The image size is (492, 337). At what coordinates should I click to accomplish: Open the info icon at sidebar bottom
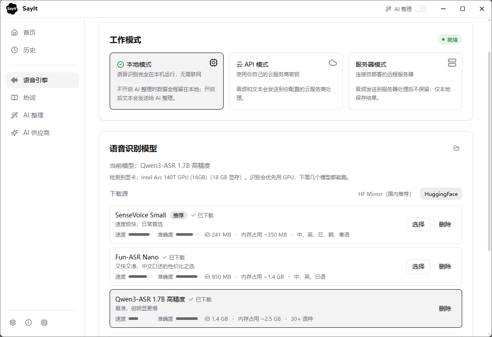[x=29, y=322]
